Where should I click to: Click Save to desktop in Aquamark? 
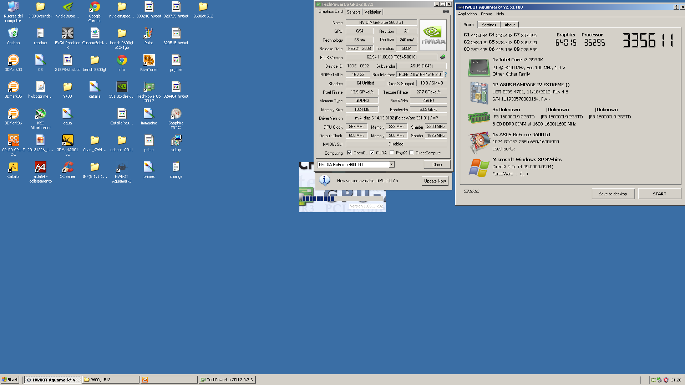613,194
